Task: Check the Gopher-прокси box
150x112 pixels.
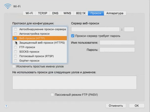Action: click(x=16, y=61)
